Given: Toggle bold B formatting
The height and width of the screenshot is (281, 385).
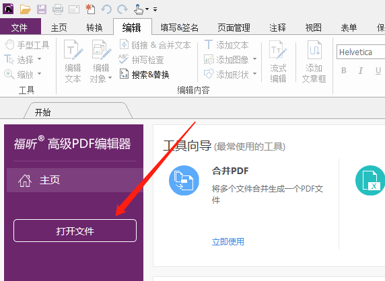Looking at the screenshot, I should [344, 71].
